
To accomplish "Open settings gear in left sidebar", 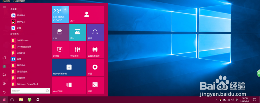I will [x=4, y=83].
